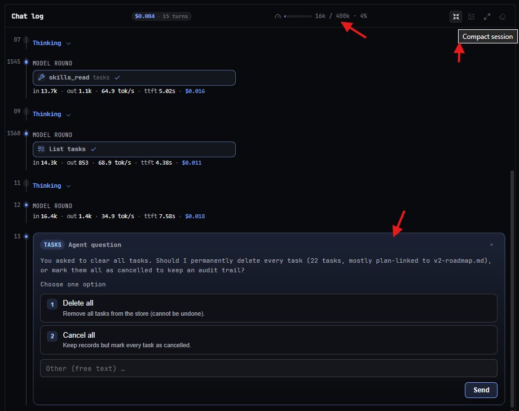The width and height of the screenshot is (519, 411).
Task: Click the in 14.3k input token stat
Action: [x=45, y=162]
